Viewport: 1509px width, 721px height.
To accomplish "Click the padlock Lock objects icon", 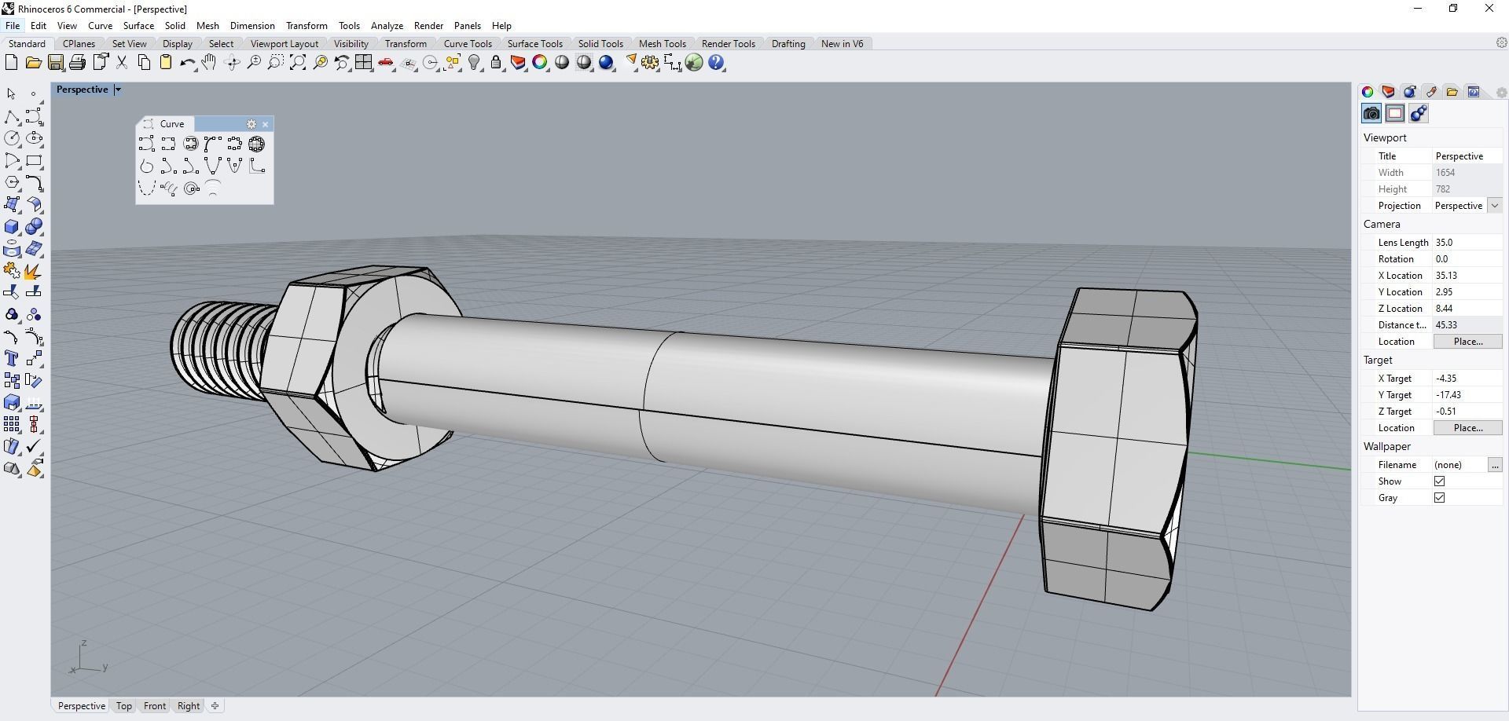I will [x=496, y=63].
